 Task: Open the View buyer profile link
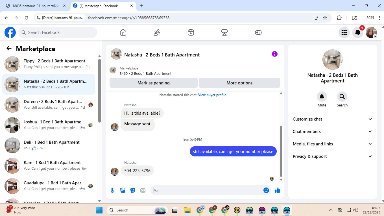coord(212,95)
